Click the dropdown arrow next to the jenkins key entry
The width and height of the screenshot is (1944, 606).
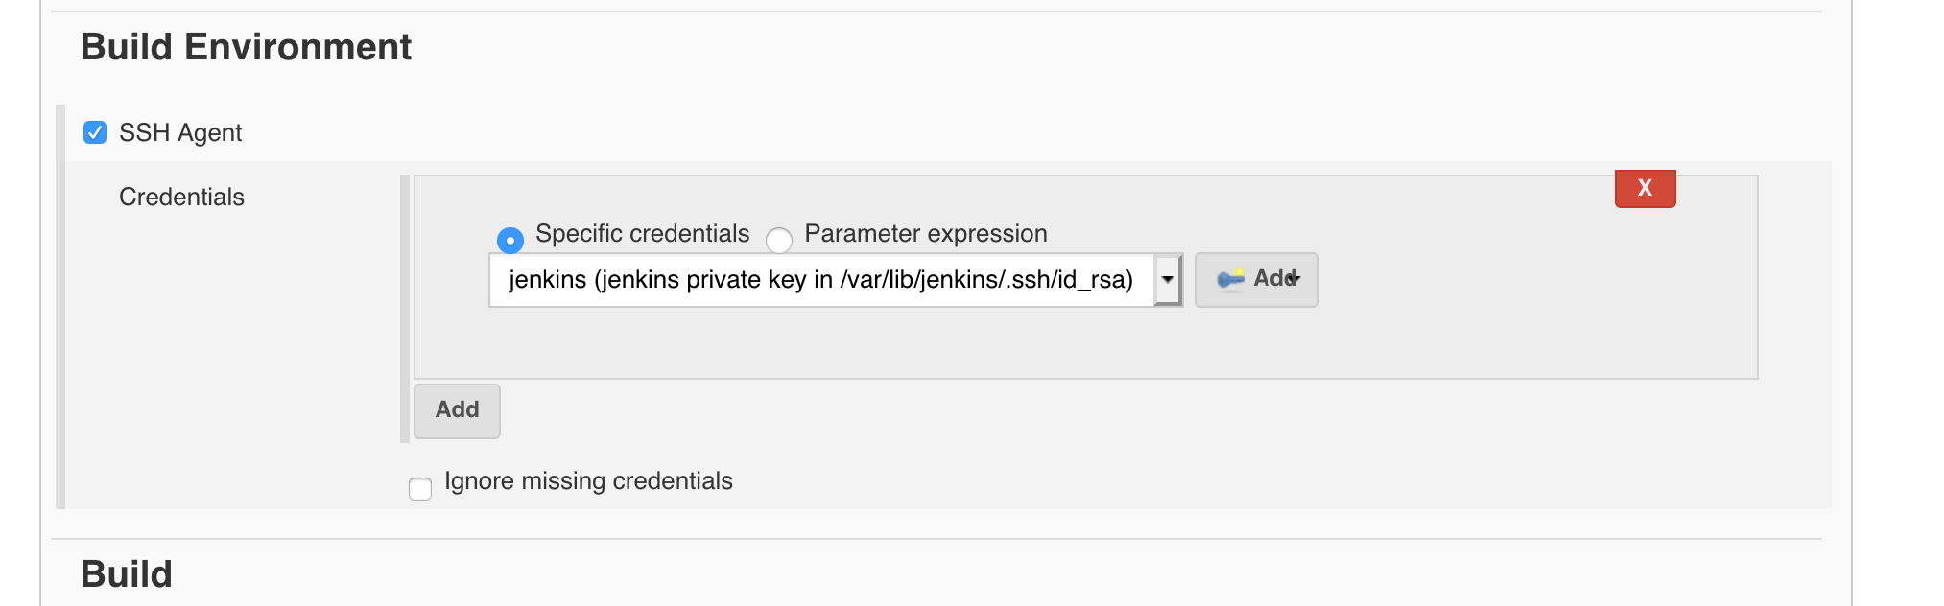pyautogui.click(x=1167, y=280)
